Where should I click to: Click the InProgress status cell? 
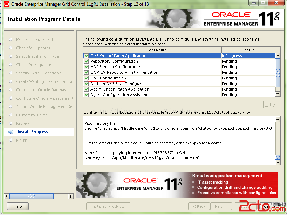pyautogui.click(x=248, y=56)
